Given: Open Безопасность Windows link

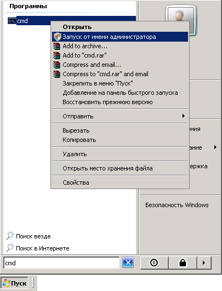Looking at the screenshot, I should tap(177, 205).
